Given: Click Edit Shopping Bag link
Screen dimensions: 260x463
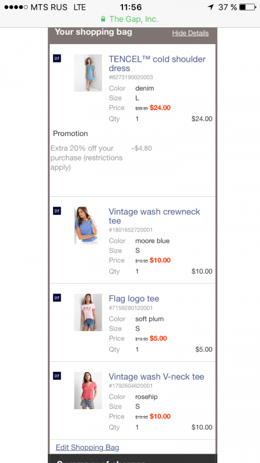Looking at the screenshot, I should pos(87,447).
